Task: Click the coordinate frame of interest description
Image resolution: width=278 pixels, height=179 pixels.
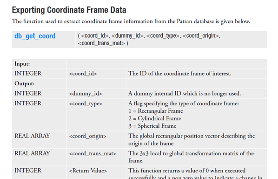Action: coord(180,74)
